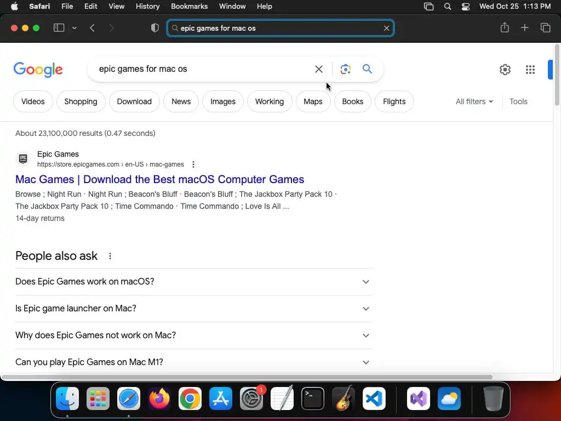Click the vertical page scrollbar
Screen dimensions: 561x421
[x=557, y=75]
